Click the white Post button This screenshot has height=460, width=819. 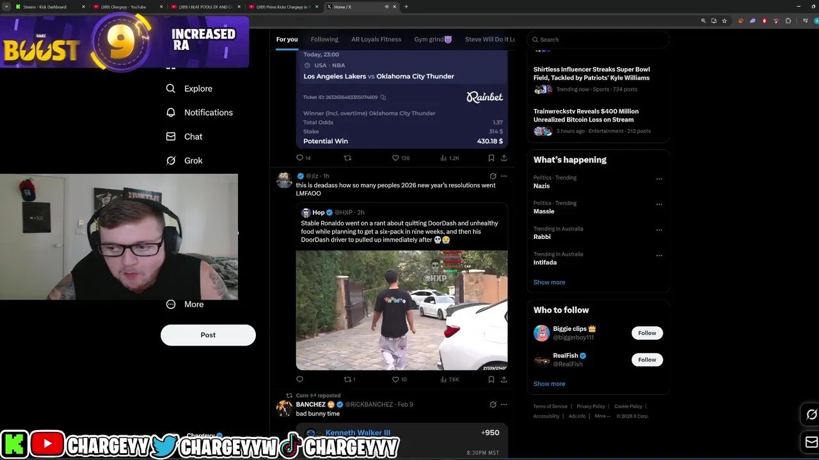click(x=208, y=335)
